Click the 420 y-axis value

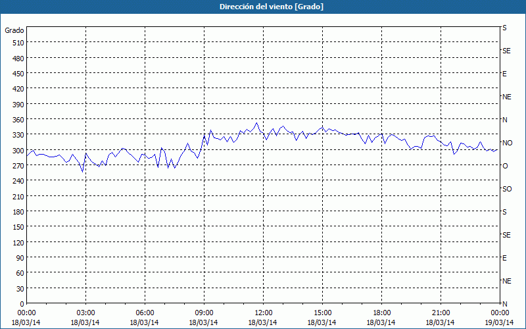tap(19, 89)
